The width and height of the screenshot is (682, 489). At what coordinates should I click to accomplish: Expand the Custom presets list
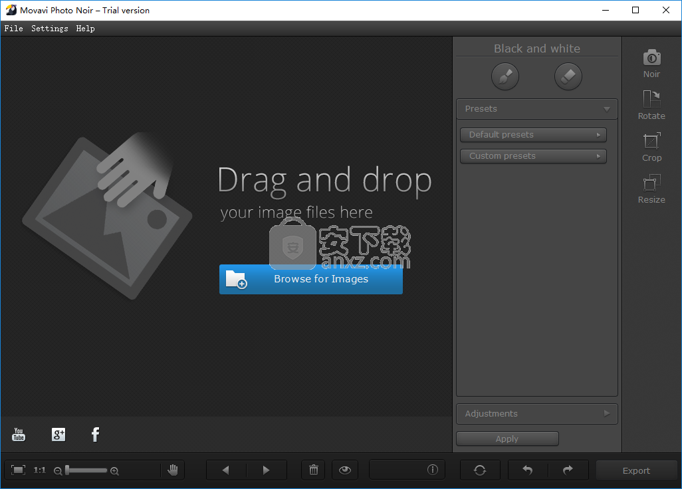[x=533, y=156]
